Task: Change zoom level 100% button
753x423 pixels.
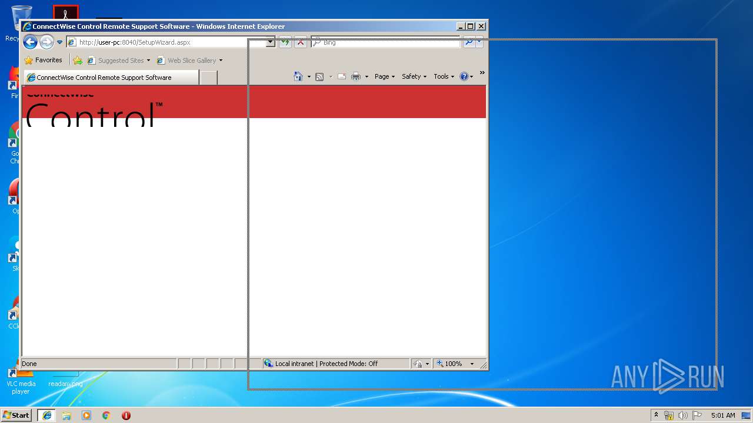Action: click(x=449, y=364)
